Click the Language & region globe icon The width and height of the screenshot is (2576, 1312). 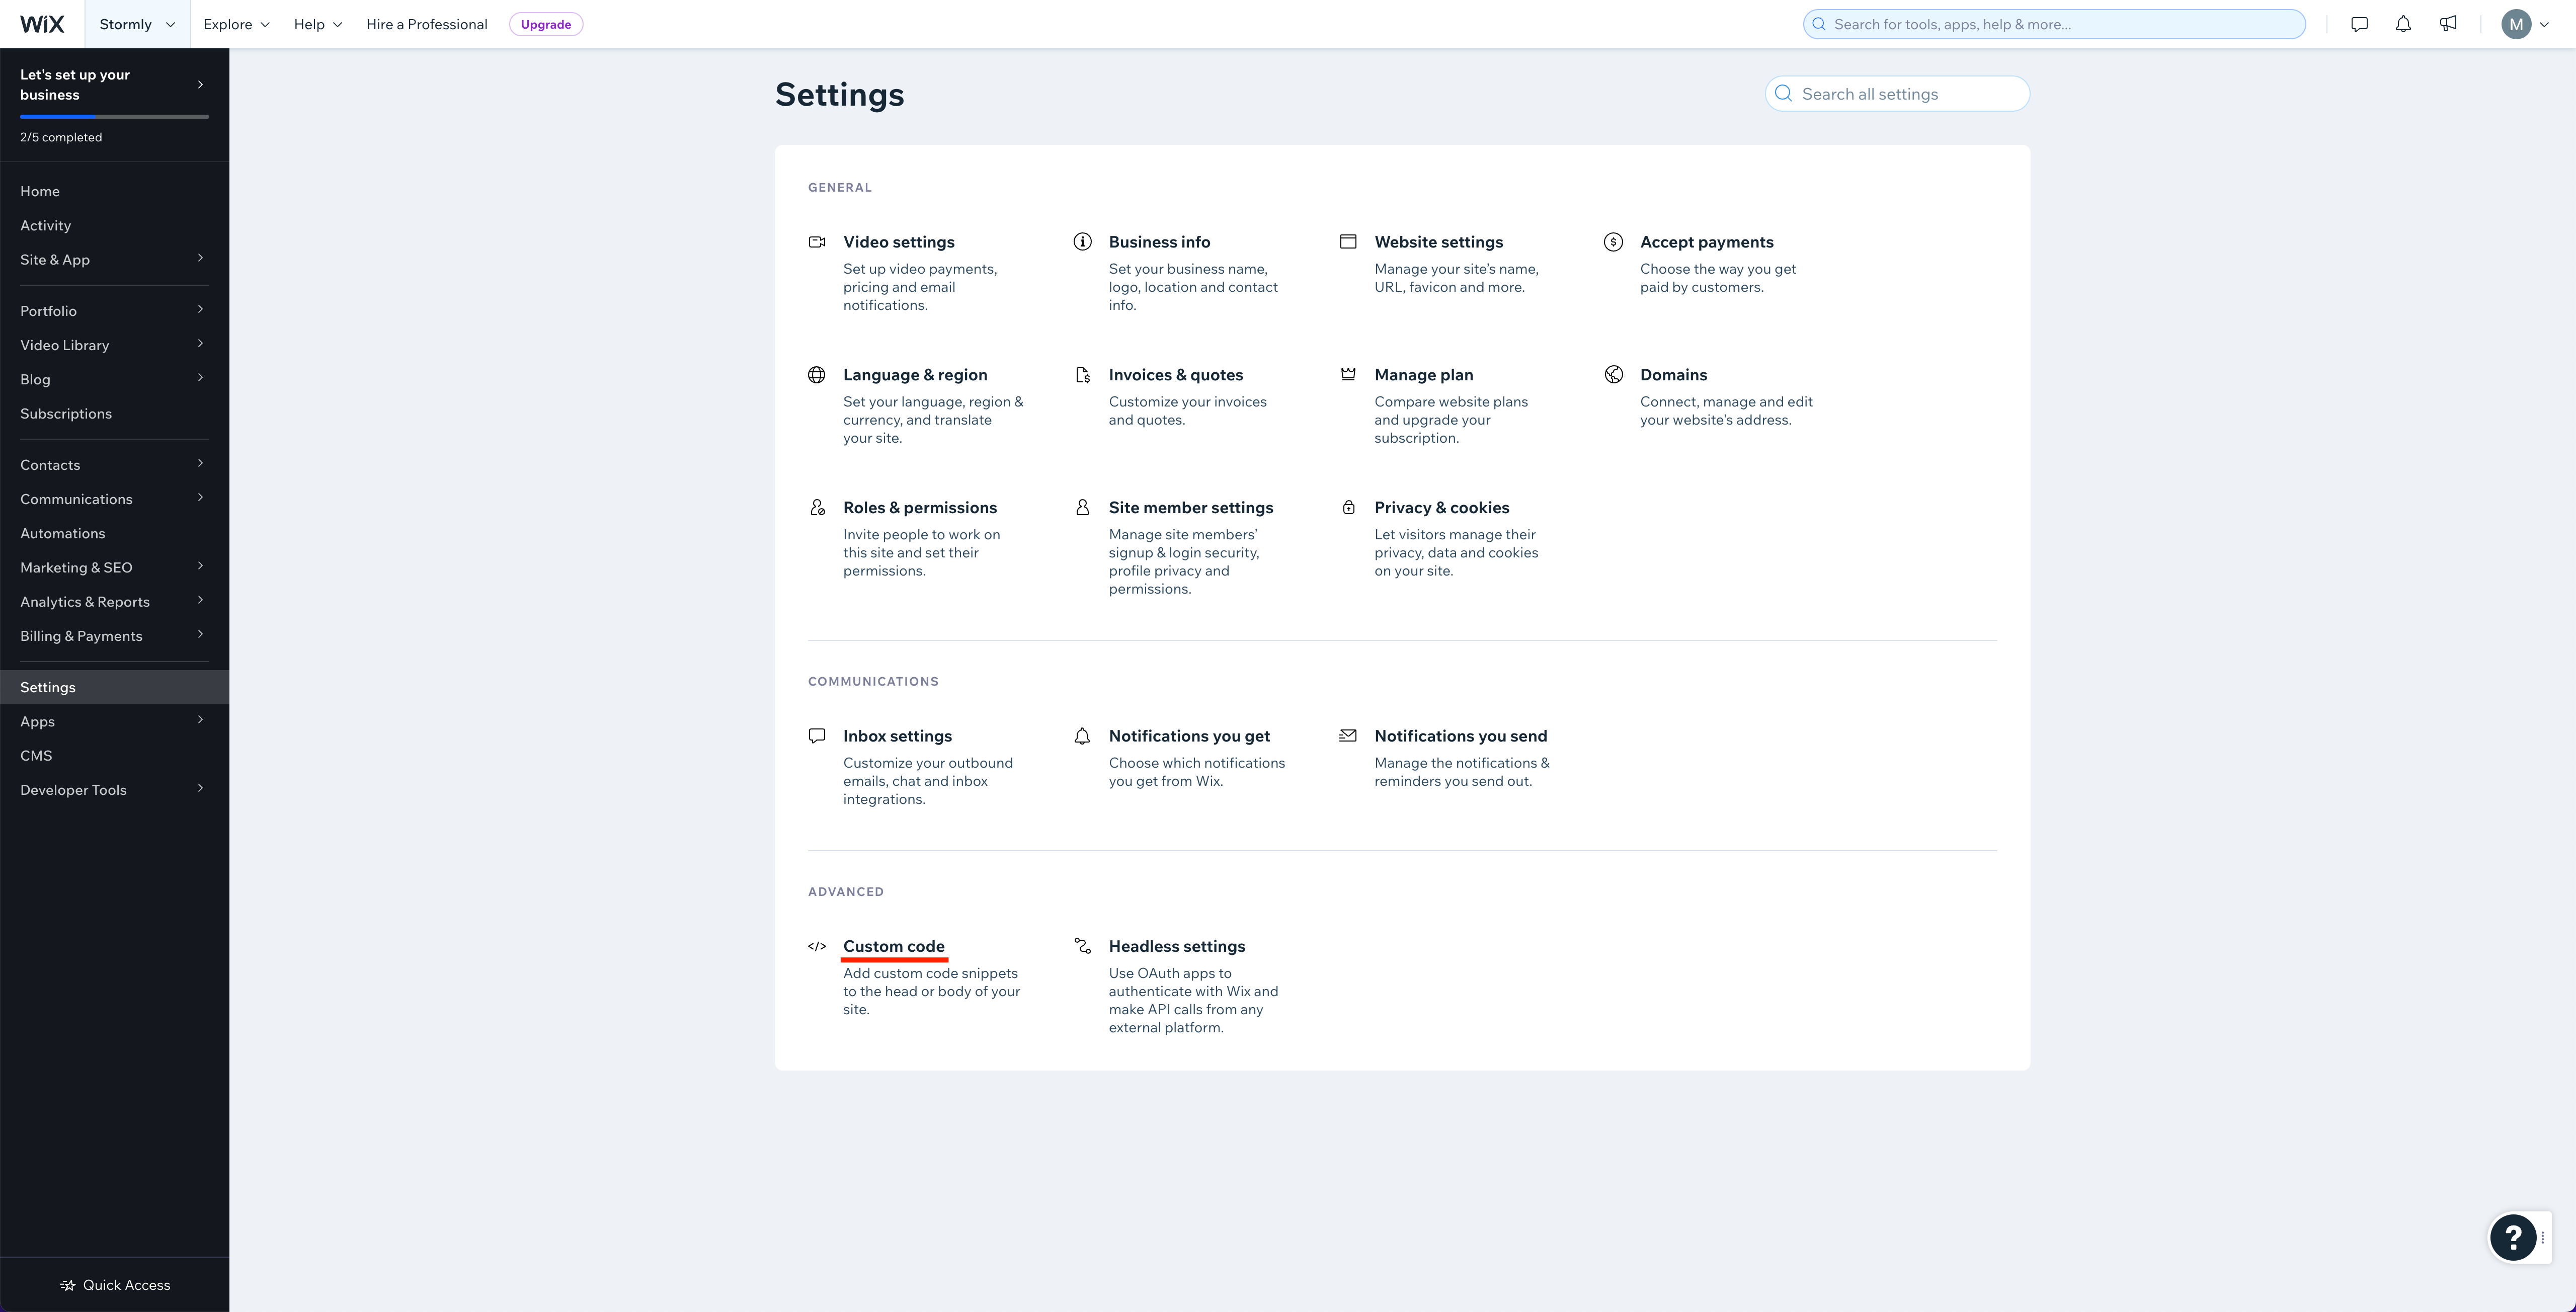[x=817, y=375]
